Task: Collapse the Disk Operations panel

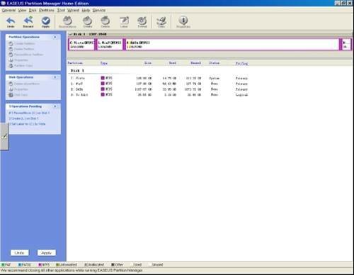Action: 55,77
